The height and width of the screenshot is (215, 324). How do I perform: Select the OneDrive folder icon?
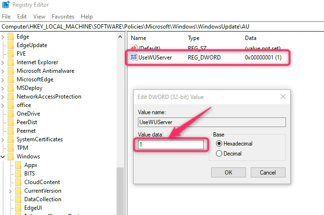point(10,114)
